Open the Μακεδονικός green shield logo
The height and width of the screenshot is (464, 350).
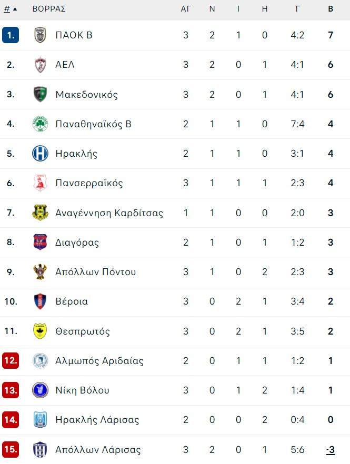41,94
